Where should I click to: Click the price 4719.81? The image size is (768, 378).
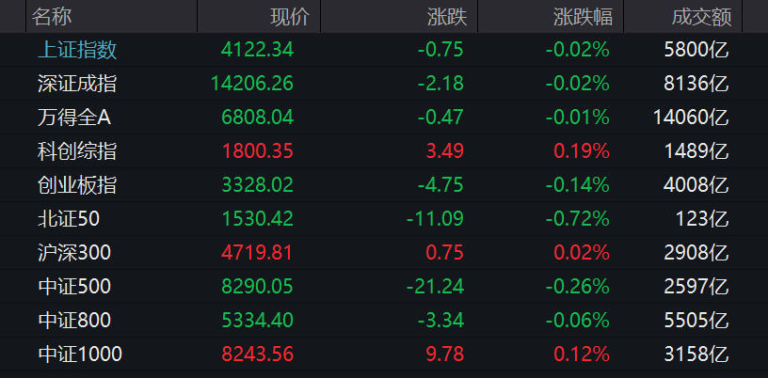tap(257, 253)
